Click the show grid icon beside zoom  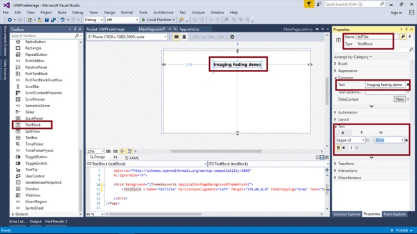click(x=108, y=151)
